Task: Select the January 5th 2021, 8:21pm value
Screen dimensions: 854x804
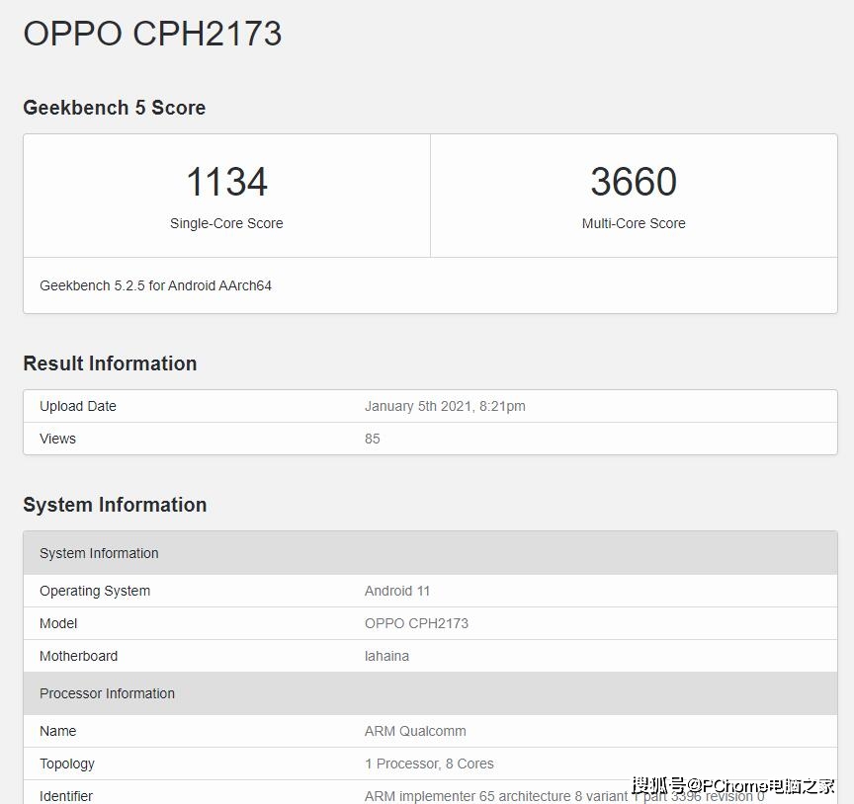Action: pos(445,406)
